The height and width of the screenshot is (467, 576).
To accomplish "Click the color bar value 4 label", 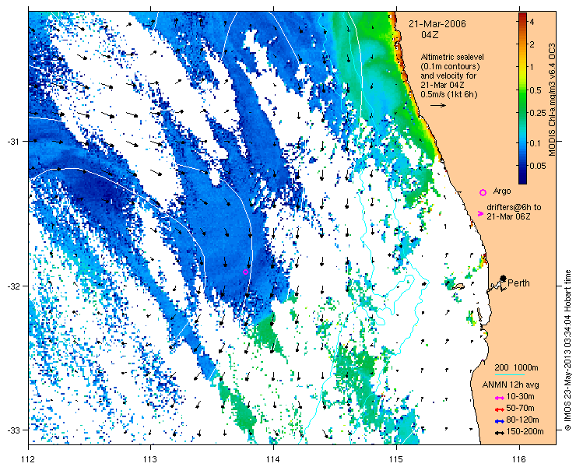I will [x=532, y=22].
